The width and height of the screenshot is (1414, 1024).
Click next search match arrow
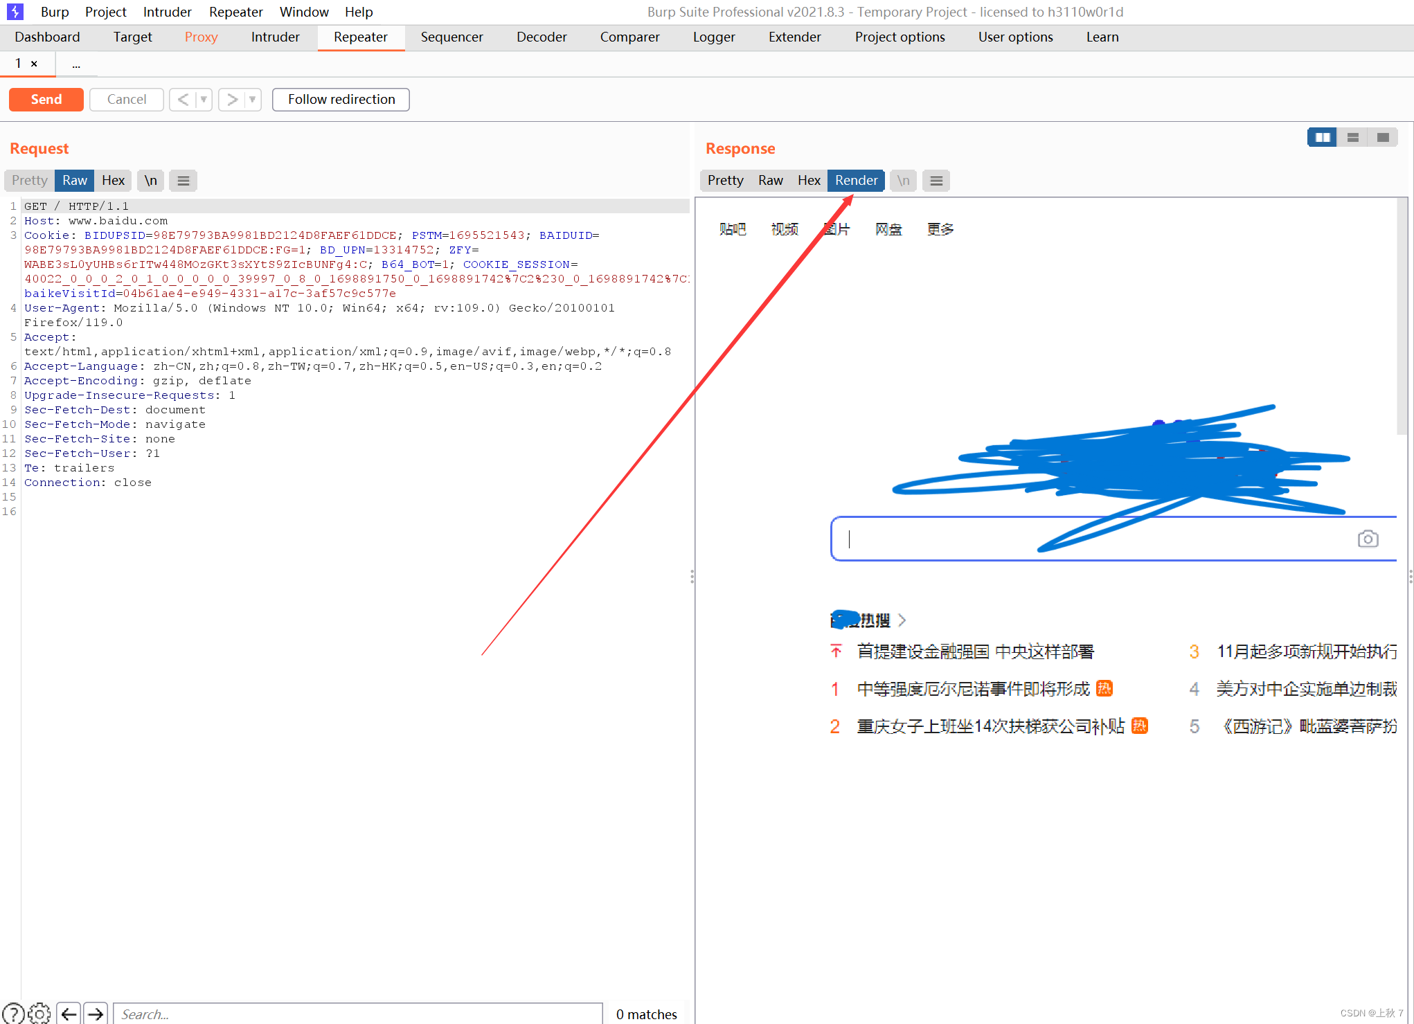click(96, 1014)
